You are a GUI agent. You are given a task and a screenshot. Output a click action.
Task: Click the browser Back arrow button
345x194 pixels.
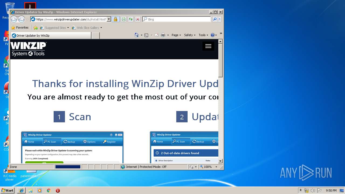click(14, 19)
